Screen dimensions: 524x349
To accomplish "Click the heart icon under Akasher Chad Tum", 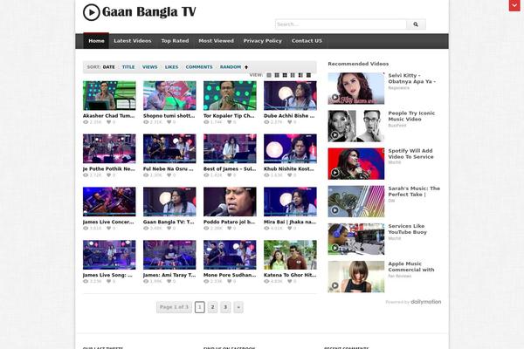I will click(108, 122).
